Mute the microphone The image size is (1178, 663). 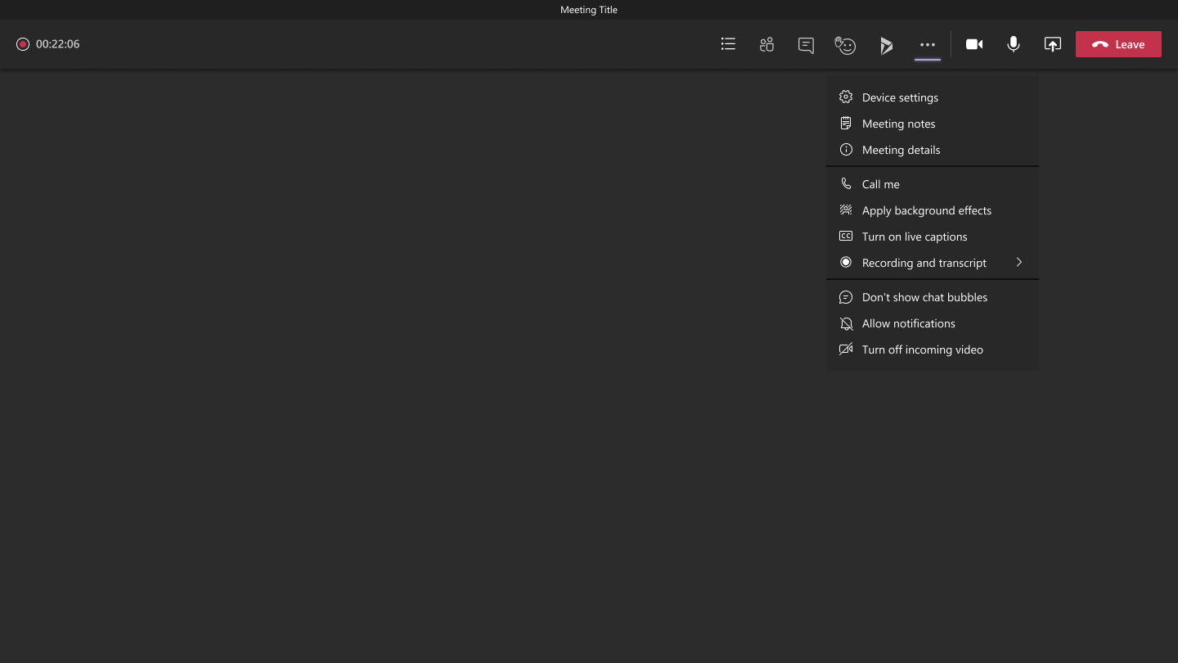point(1013,44)
